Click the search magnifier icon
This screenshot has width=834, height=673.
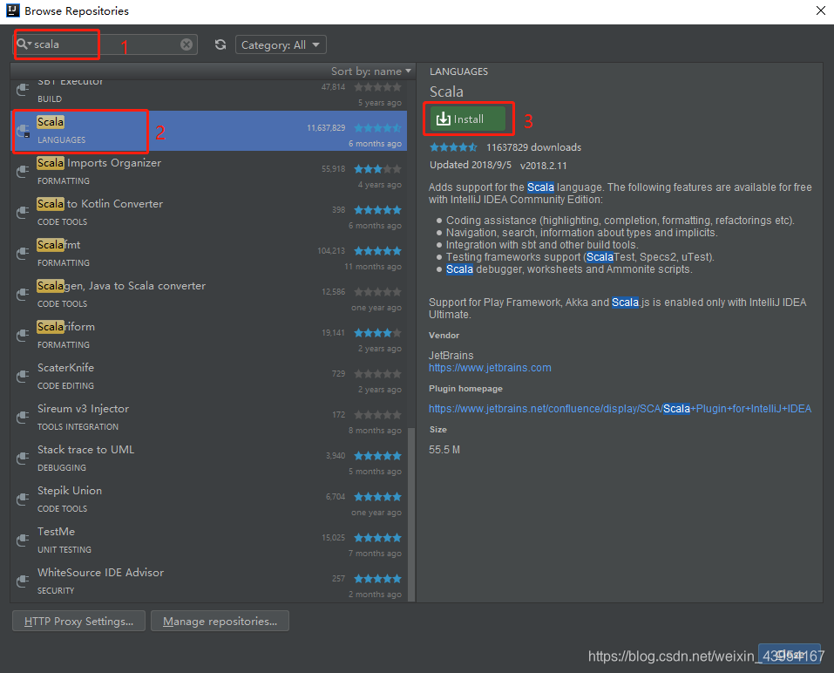23,44
